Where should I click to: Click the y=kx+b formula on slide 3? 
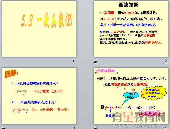[20, 110]
